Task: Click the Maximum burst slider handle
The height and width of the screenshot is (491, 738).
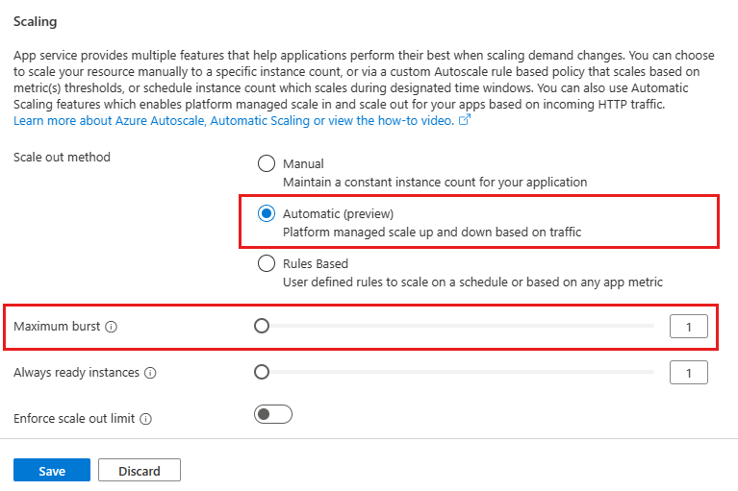Action: 262,326
